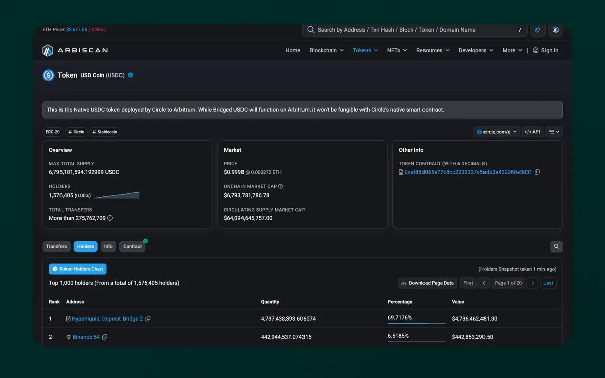Image resolution: width=605 pixels, height=378 pixels.
Task: Click the Native USDC notice banner
Action: point(302,110)
